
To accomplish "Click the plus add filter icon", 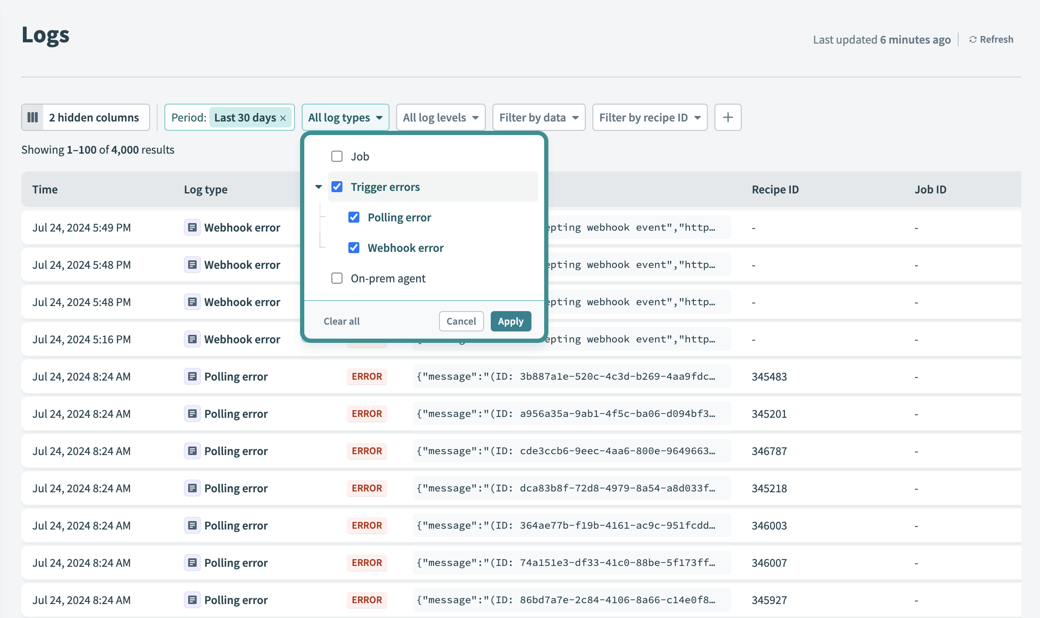I will [728, 117].
